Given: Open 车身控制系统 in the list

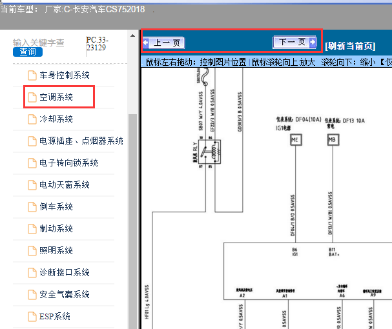Looking at the screenshot, I should [x=65, y=75].
